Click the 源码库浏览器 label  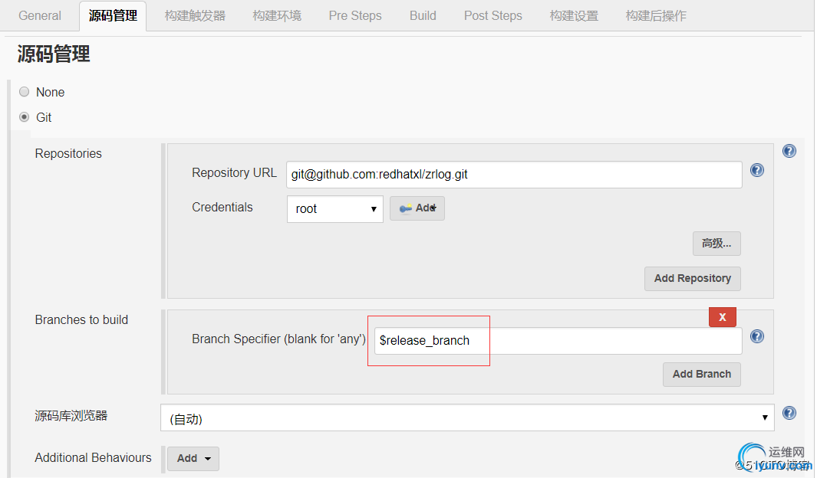[71, 416]
